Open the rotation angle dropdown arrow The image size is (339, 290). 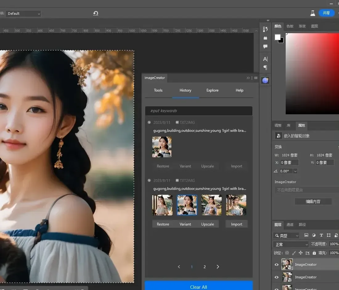pyautogui.click(x=295, y=171)
